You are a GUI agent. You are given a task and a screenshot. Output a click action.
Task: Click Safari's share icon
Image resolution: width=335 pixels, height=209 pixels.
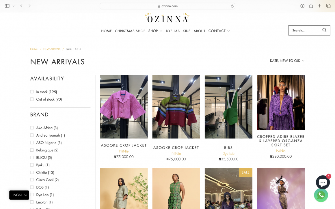pyautogui.click(x=311, y=6)
